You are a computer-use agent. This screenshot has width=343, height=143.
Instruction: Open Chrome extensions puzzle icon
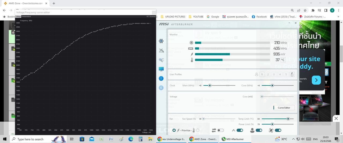coord(313,10)
